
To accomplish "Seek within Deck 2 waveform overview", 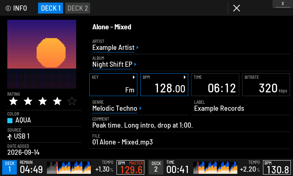I will click(x=215, y=168).
